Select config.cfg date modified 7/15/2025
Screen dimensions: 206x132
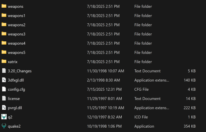click(x=104, y=89)
